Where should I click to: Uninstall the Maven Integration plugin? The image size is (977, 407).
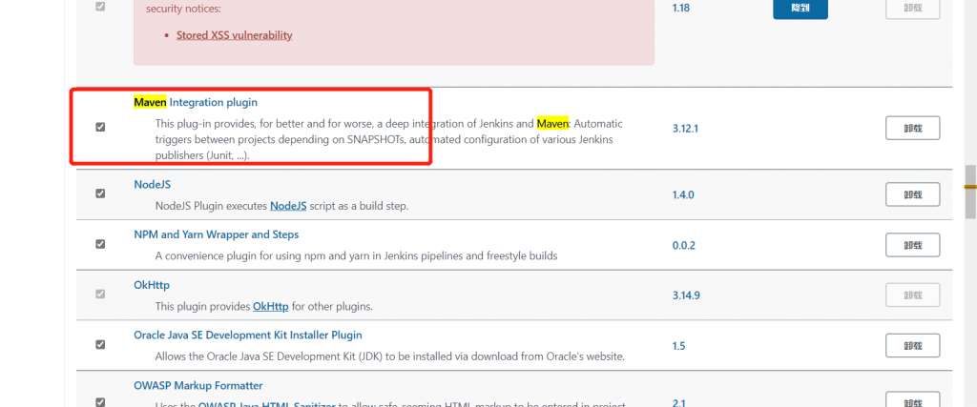(912, 129)
